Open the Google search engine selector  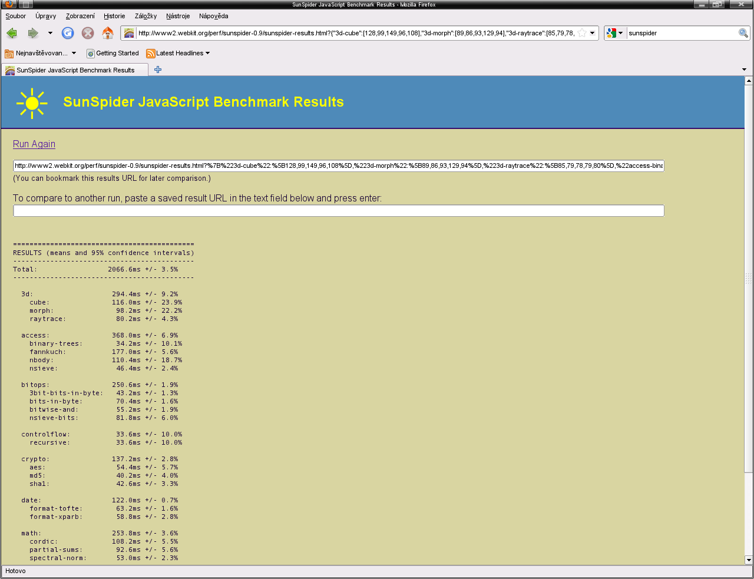click(614, 33)
